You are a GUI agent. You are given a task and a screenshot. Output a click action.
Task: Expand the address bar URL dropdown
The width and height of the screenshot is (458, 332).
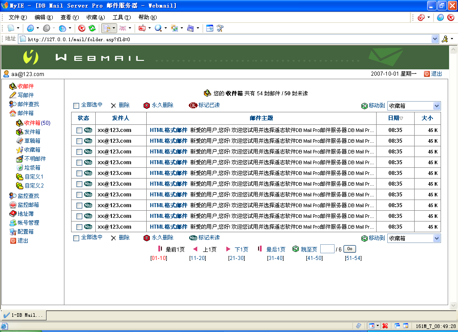[x=435, y=39]
